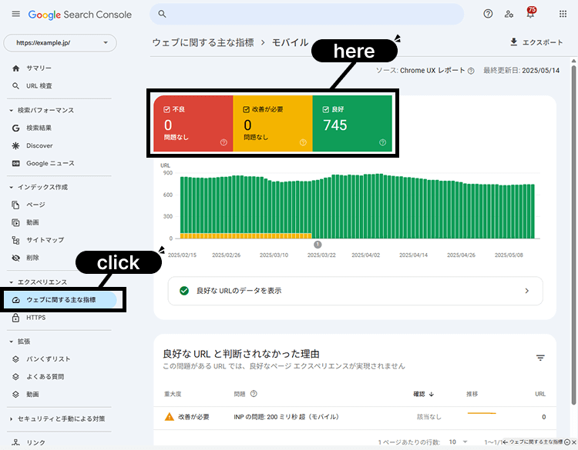Toggle the 改善が必要 checkbox

tap(246, 109)
